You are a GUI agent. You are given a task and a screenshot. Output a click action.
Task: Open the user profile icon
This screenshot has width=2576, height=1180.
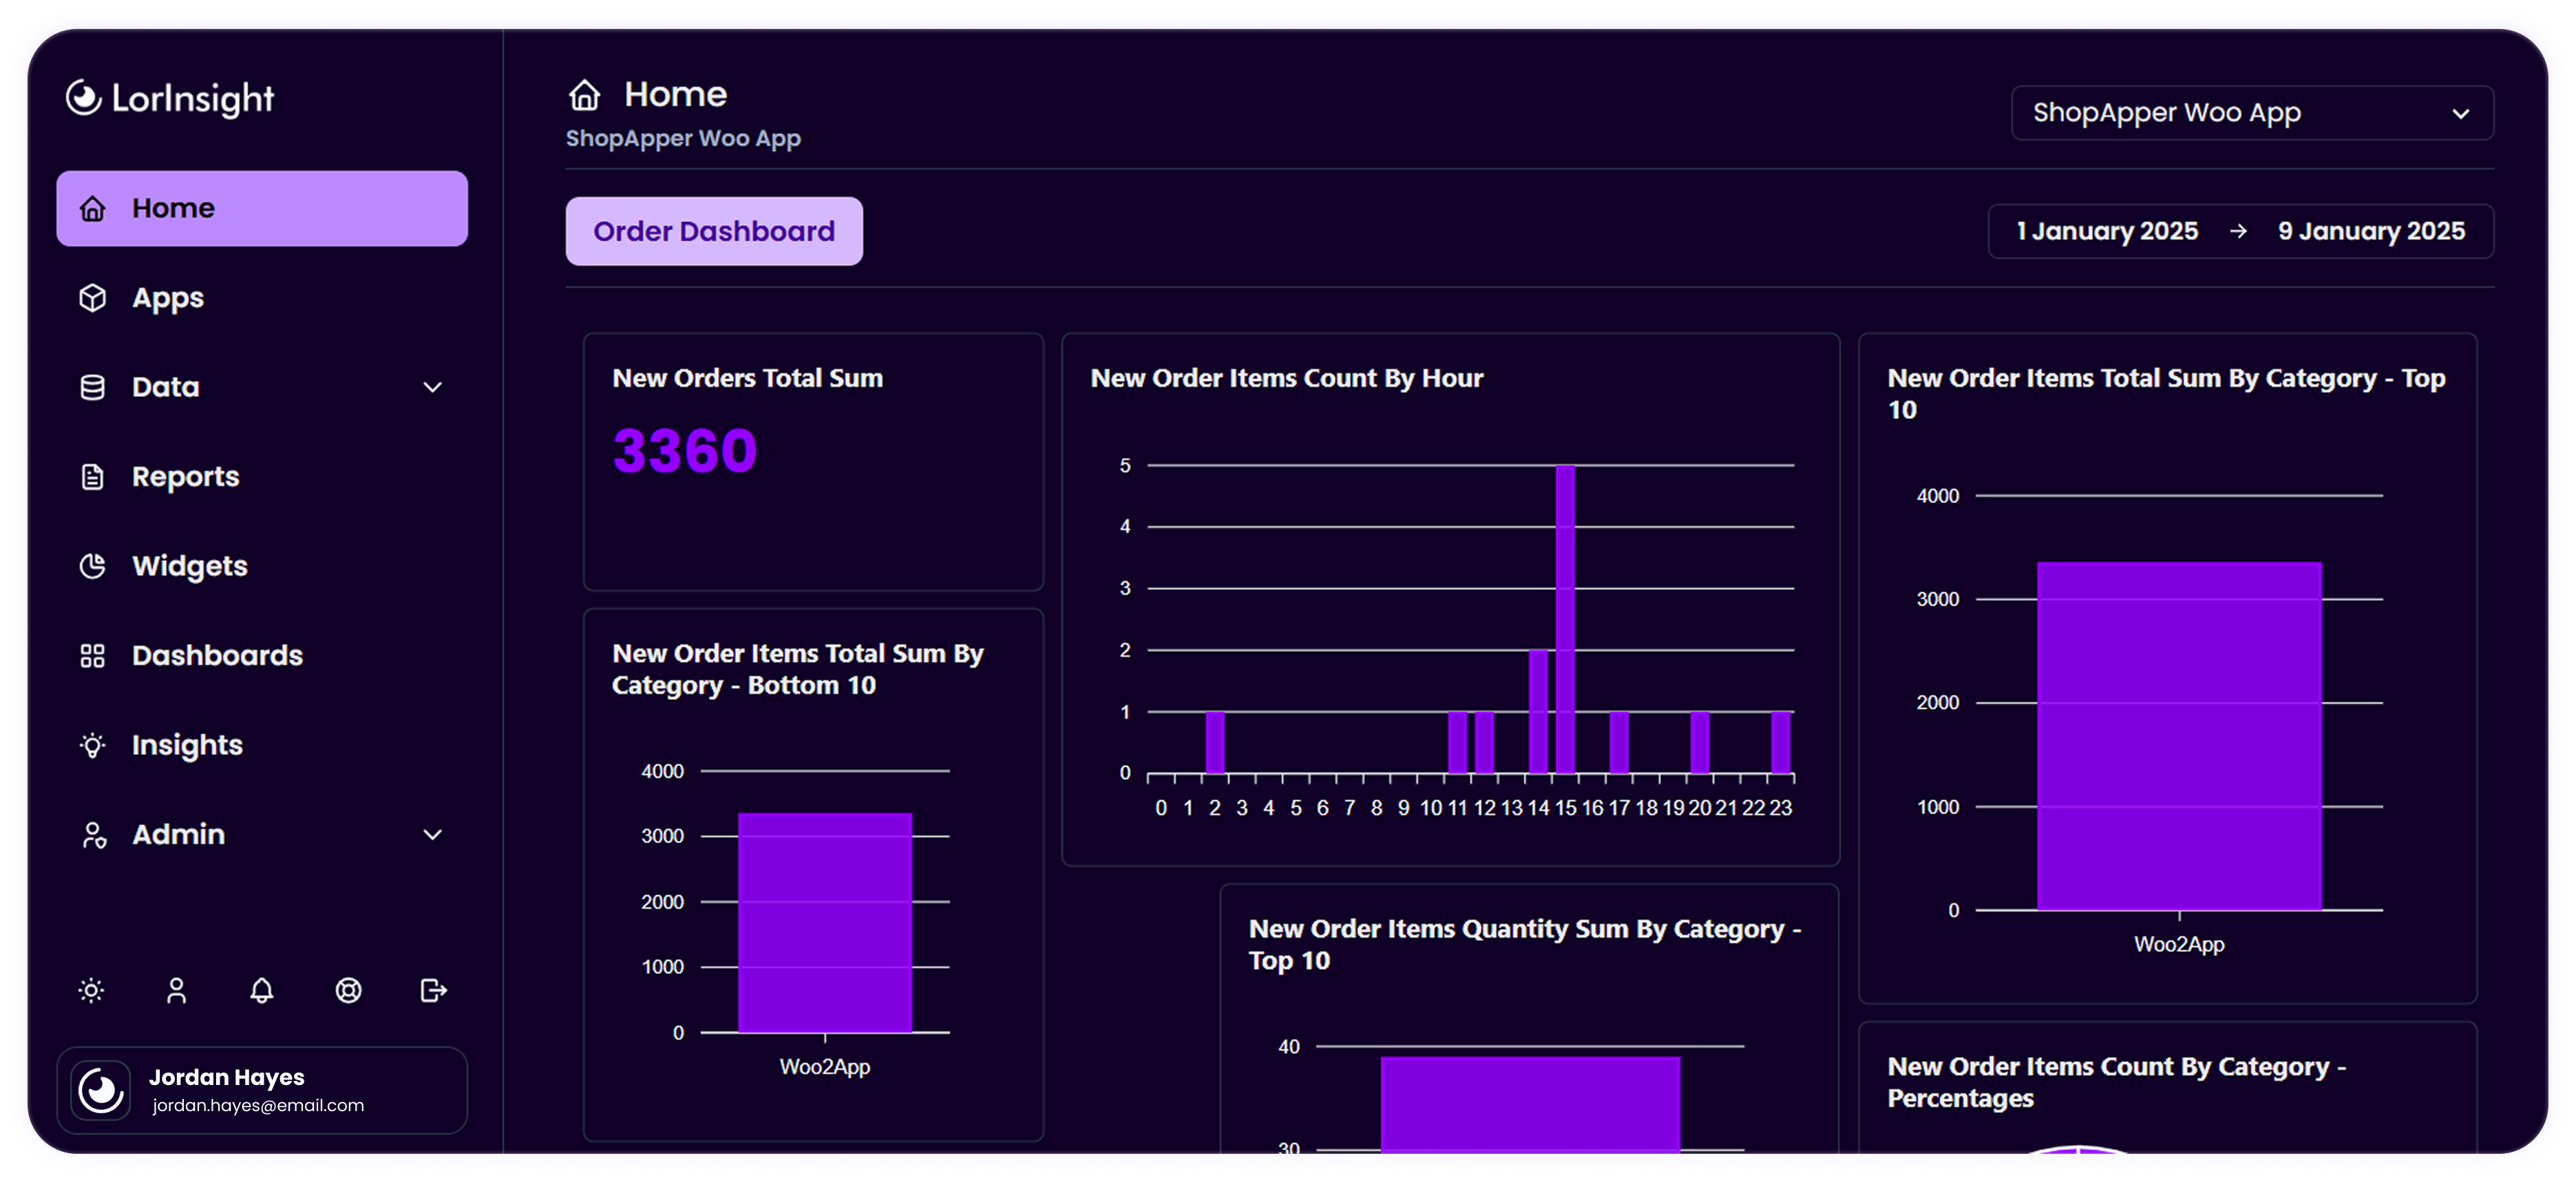(176, 990)
